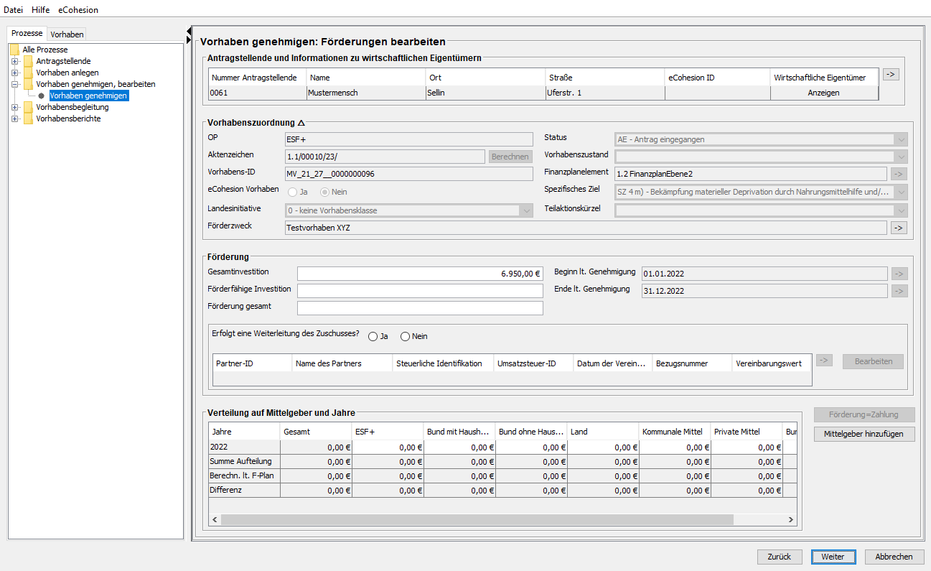
Task: Click the Weiter button
Action: click(x=833, y=557)
